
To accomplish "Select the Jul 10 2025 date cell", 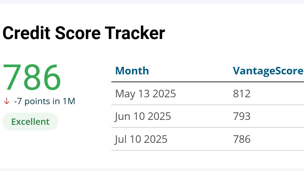I will (x=141, y=139).
